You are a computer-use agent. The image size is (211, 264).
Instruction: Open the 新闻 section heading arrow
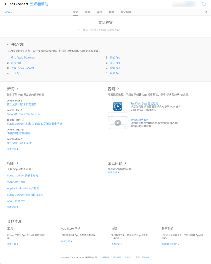point(17,89)
